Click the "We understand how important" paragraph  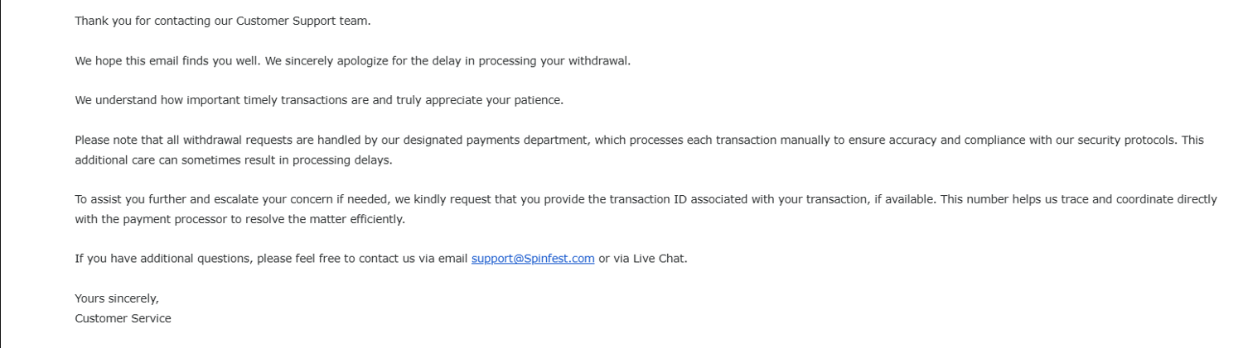tap(166, 101)
